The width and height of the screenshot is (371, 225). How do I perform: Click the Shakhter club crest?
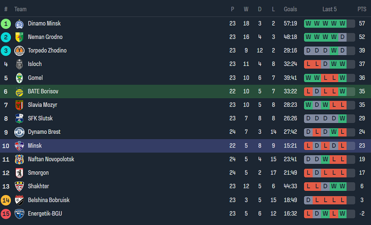point(20,187)
